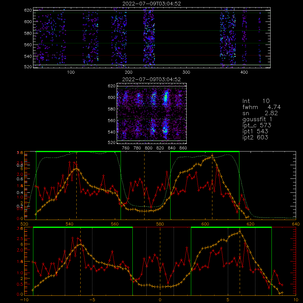Viewport: 303px width, 303px height.
Task: Click the timestamp title above the small middle image
Action: tap(151, 79)
